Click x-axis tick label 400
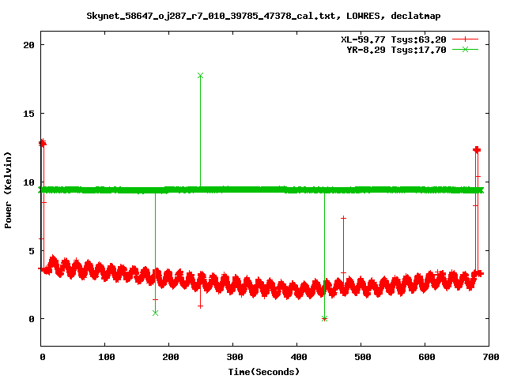Image resolution: width=506 pixels, height=379 pixels. coord(299,357)
